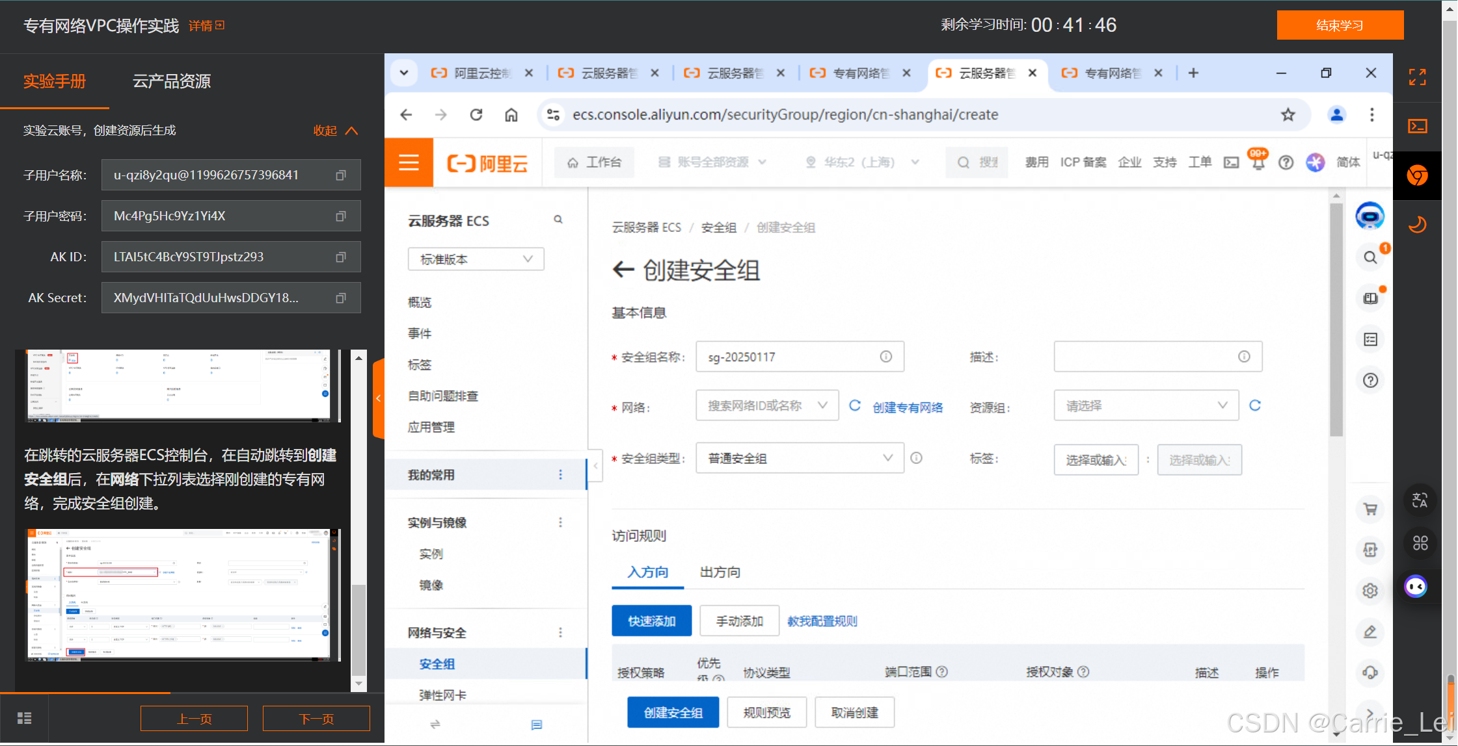Open the region selector 华东2（上海）
1458x746 pixels.
pyautogui.click(x=862, y=162)
